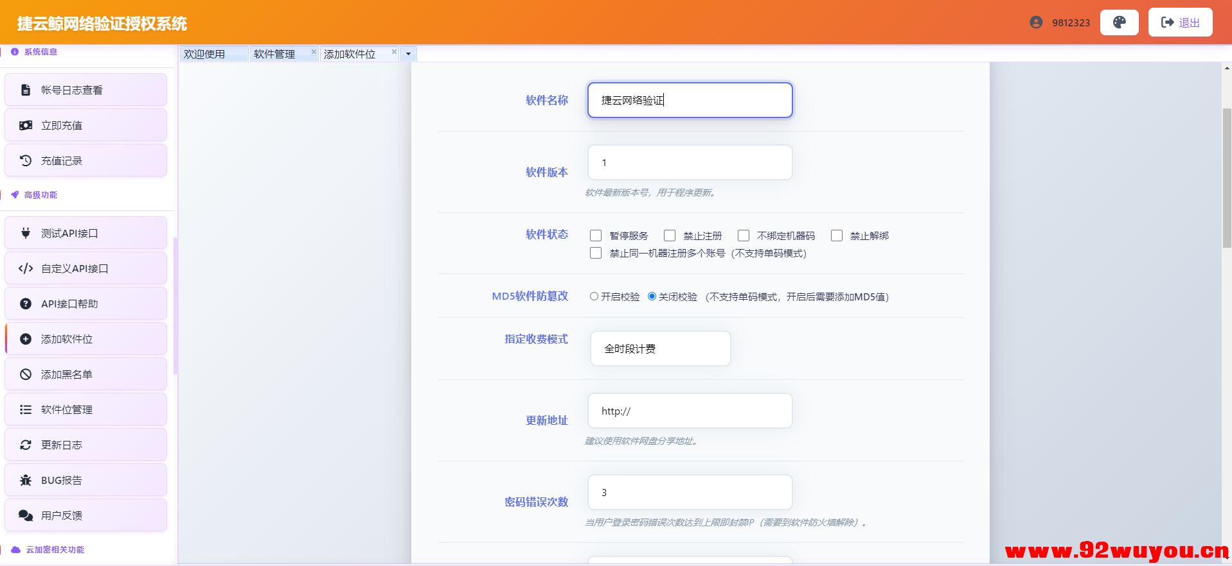Image resolution: width=1232 pixels, height=566 pixels.
Task: Click the page vertical scrollbar
Action: pos(1226,178)
